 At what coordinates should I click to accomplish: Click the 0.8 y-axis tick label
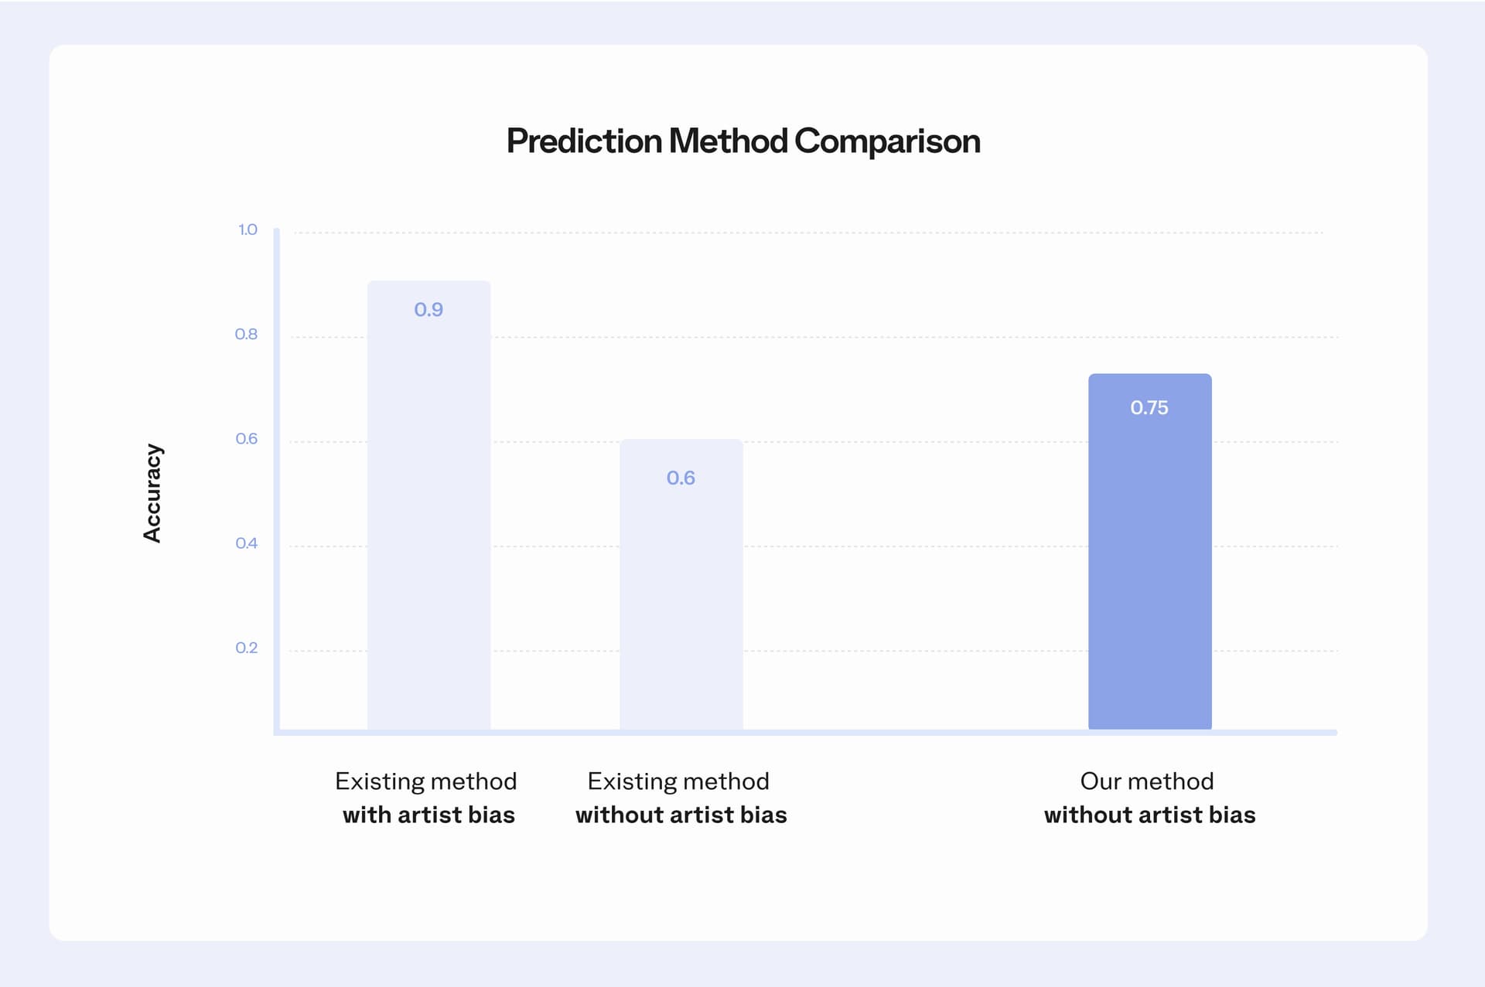[247, 334]
